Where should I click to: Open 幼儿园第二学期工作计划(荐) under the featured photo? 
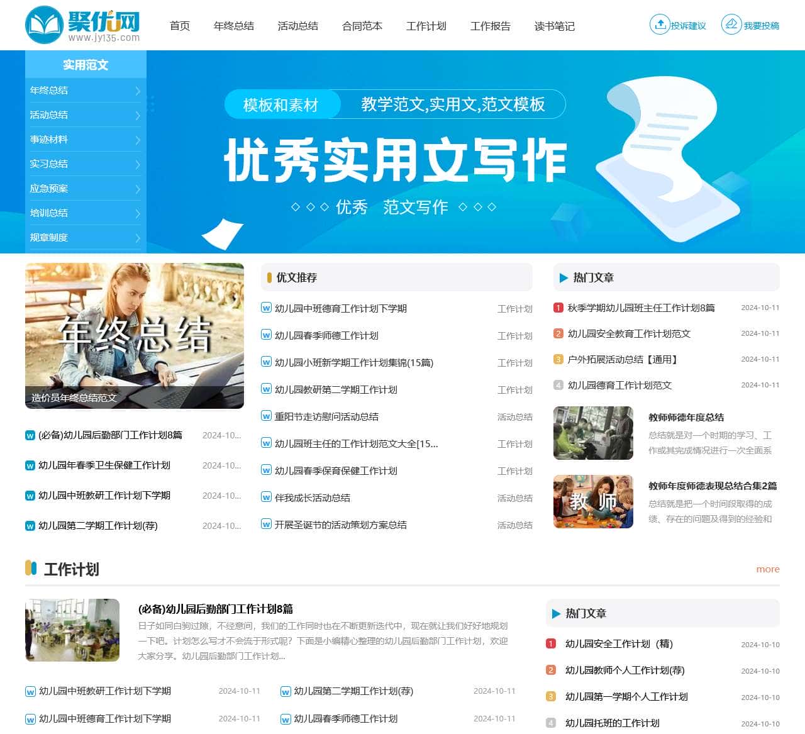point(98,525)
